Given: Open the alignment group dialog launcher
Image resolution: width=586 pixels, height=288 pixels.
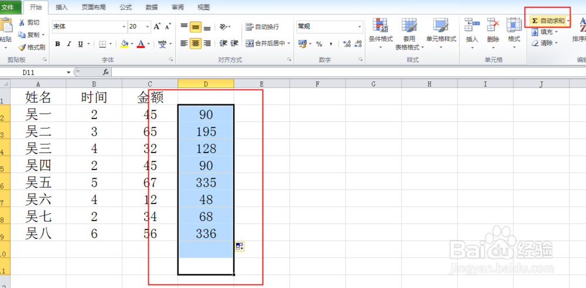Looking at the screenshot, I should [289, 59].
